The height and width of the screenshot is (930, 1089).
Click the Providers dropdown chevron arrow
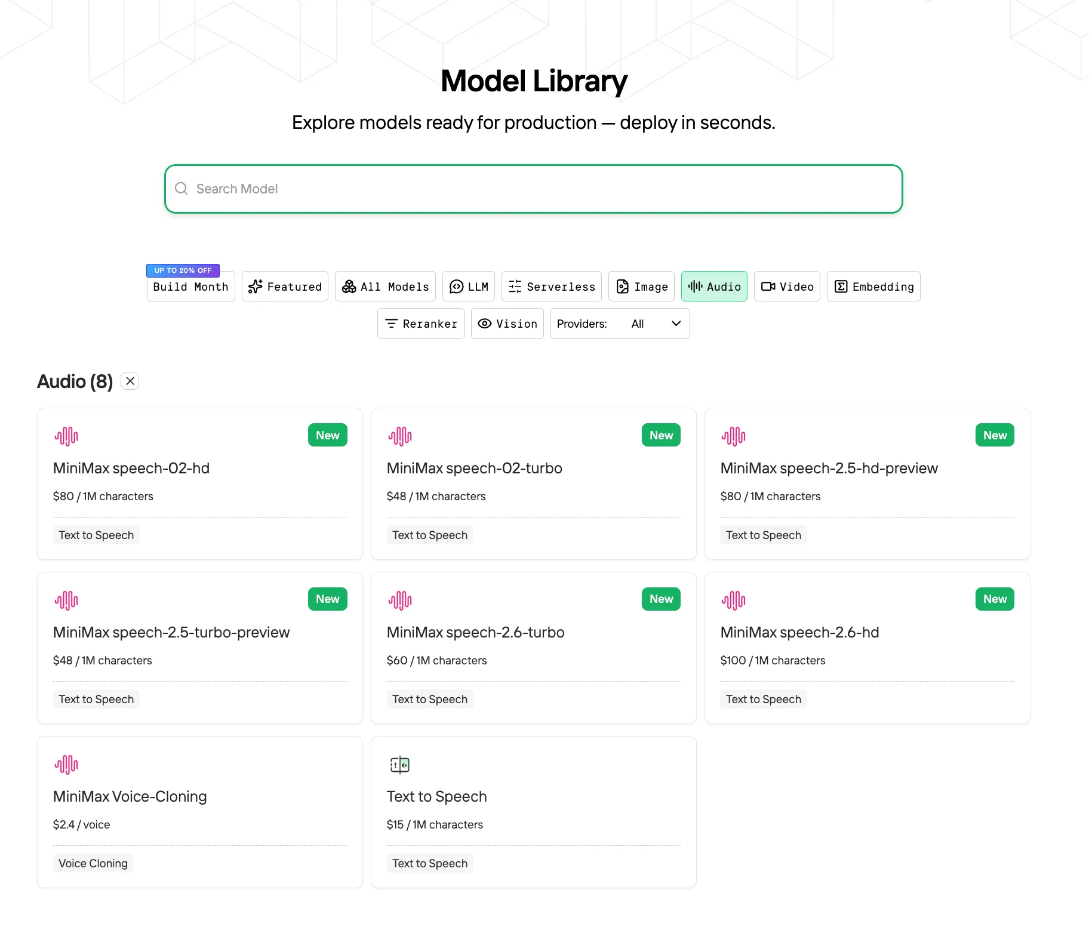(x=676, y=324)
